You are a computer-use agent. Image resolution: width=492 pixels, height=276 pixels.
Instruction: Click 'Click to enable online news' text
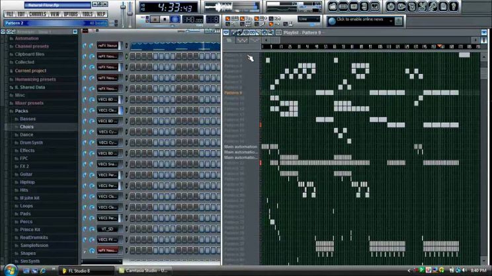(x=360, y=19)
